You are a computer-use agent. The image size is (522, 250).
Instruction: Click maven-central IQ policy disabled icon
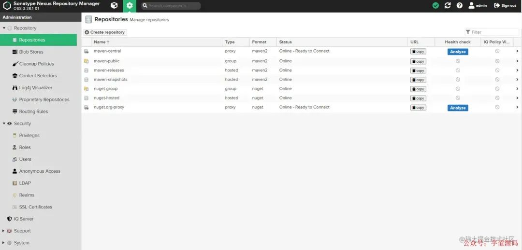tap(497, 51)
